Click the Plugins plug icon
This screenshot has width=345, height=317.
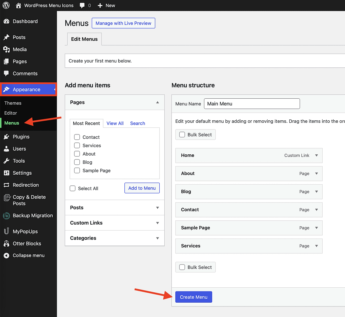tap(6, 136)
